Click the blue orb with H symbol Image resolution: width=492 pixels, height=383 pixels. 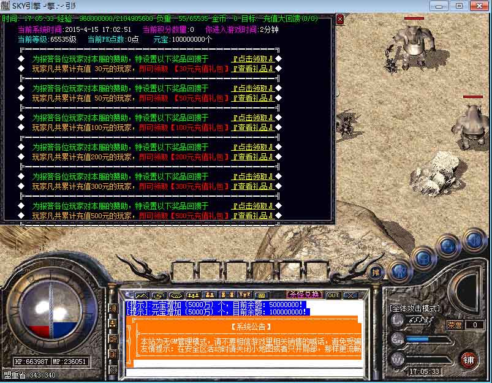[449, 247]
